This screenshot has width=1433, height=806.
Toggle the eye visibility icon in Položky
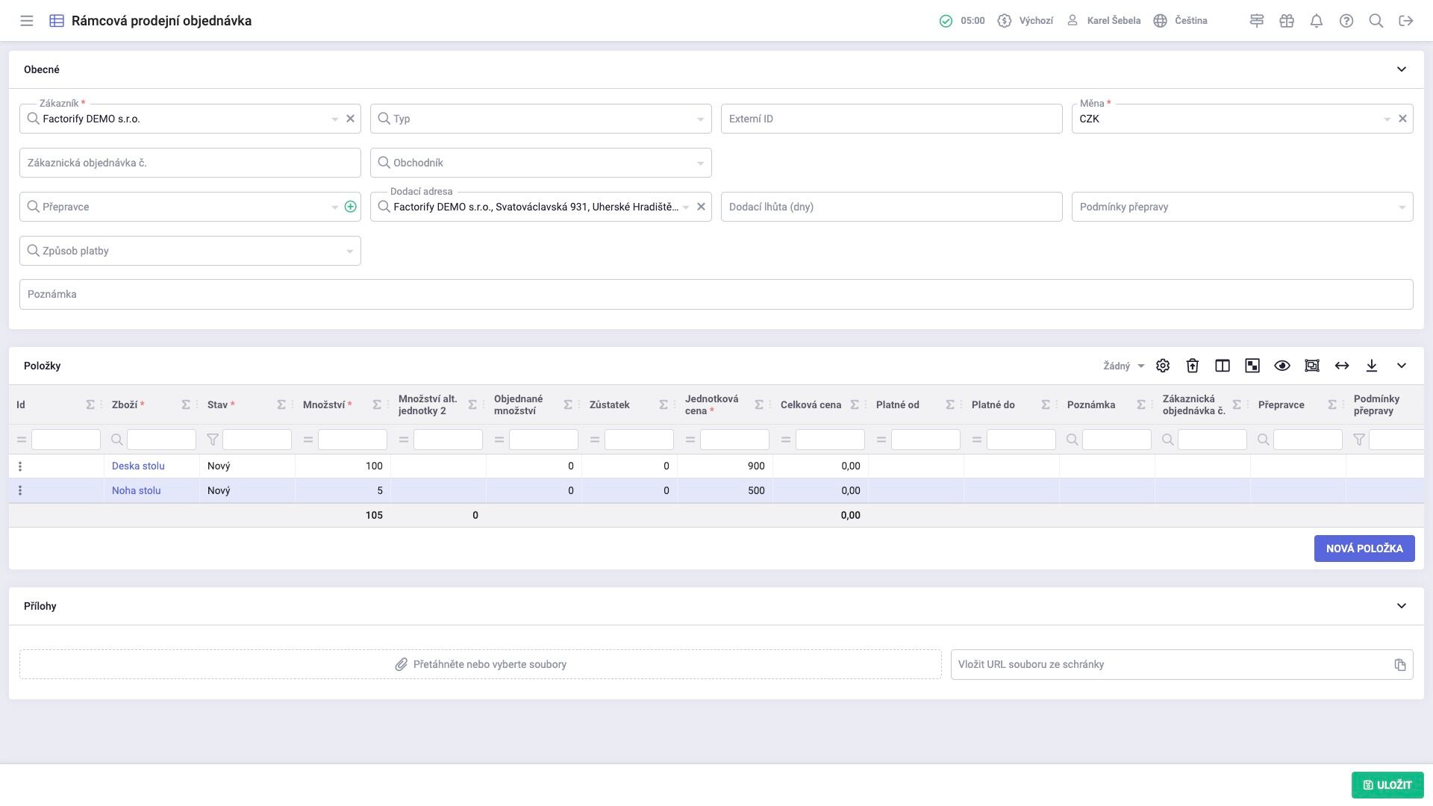click(1282, 366)
